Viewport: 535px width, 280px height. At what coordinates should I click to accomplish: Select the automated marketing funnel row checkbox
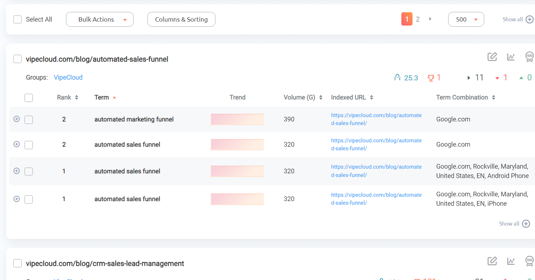pos(29,120)
